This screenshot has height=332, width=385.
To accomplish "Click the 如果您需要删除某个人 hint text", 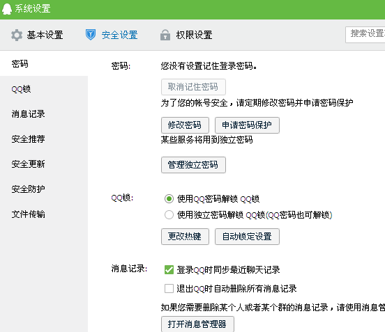I will click(273, 307).
